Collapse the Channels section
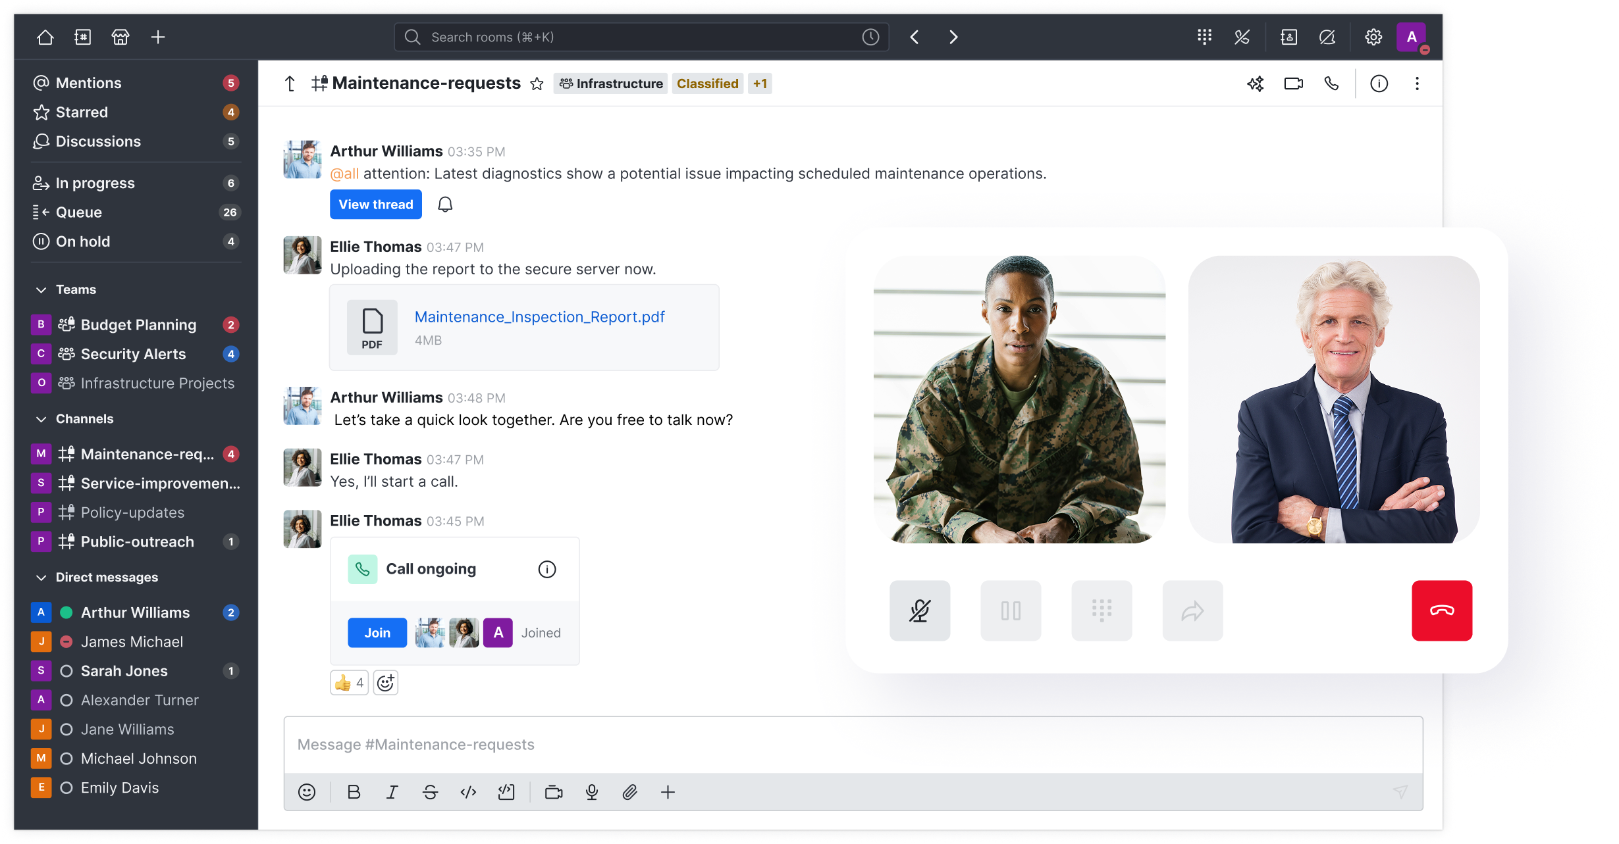 coord(41,419)
